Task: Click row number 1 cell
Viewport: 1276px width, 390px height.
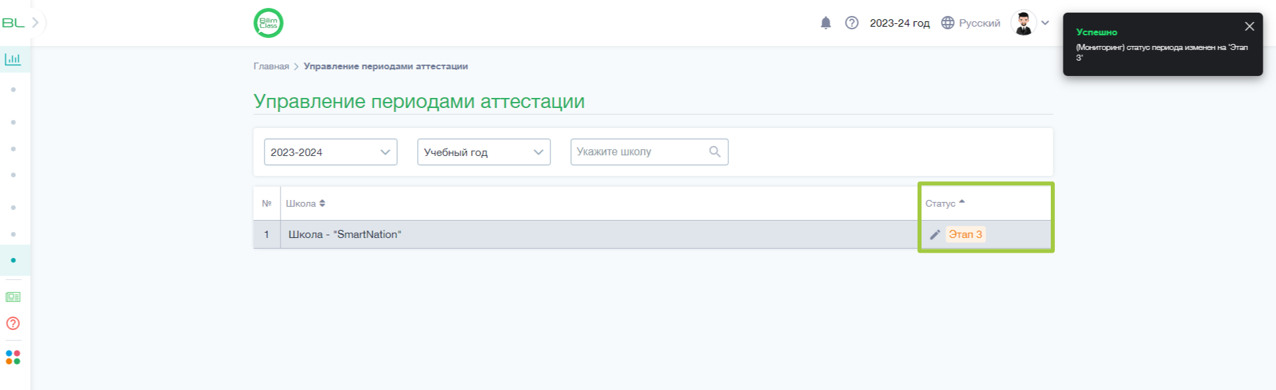Action: tap(267, 235)
